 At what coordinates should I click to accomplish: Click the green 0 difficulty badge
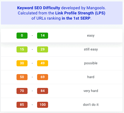(22, 35)
